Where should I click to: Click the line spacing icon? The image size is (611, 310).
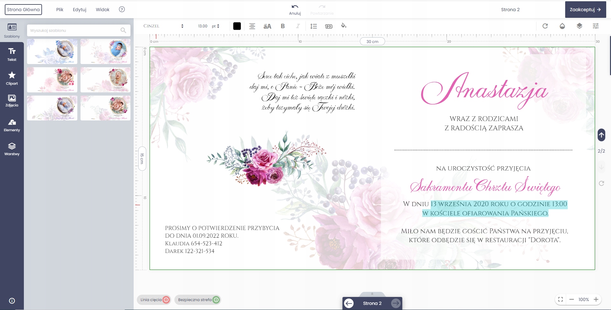point(313,26)
